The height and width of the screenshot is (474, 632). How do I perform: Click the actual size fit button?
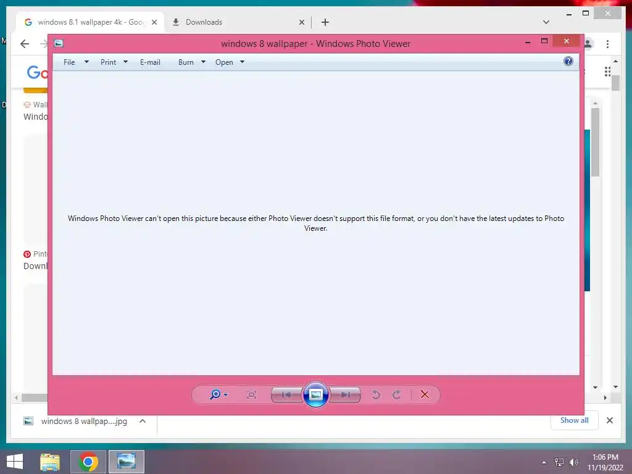click(x=252, y=394)
